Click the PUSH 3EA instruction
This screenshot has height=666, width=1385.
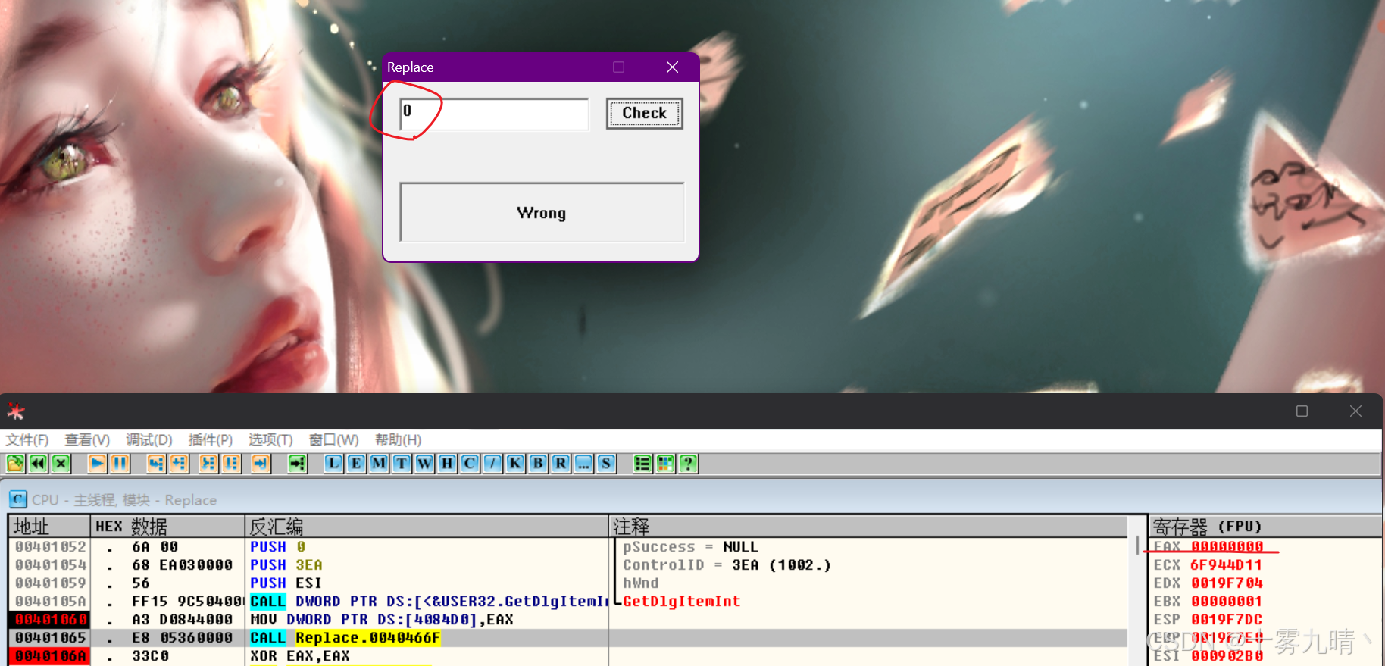tap(286, 565)
